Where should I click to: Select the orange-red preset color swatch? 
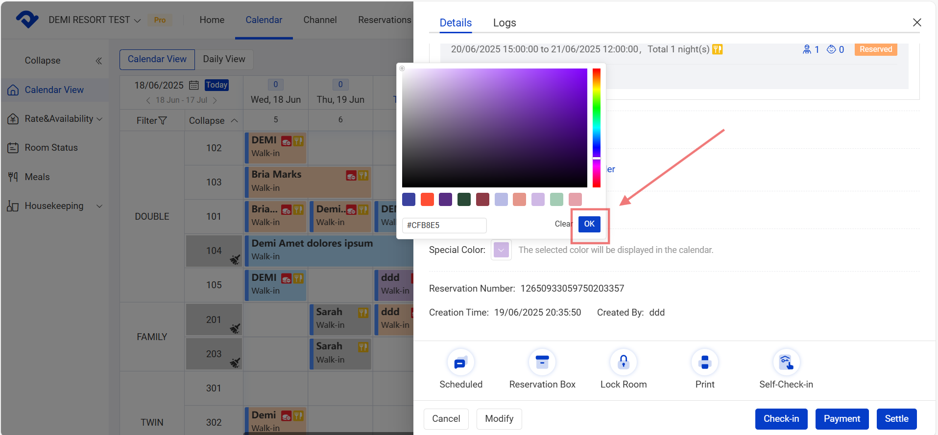tap(427, 200)
